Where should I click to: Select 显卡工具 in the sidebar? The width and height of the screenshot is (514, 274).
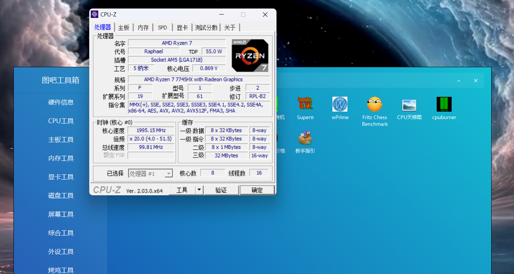point(61,177)
